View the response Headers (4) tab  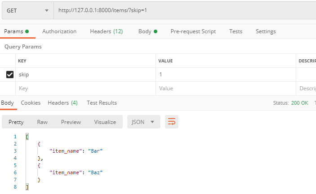(x=62, y=103)
